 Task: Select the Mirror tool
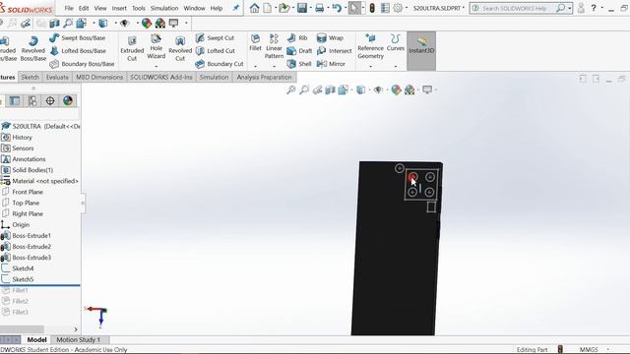pyautogui.click(x=331, y=63)
